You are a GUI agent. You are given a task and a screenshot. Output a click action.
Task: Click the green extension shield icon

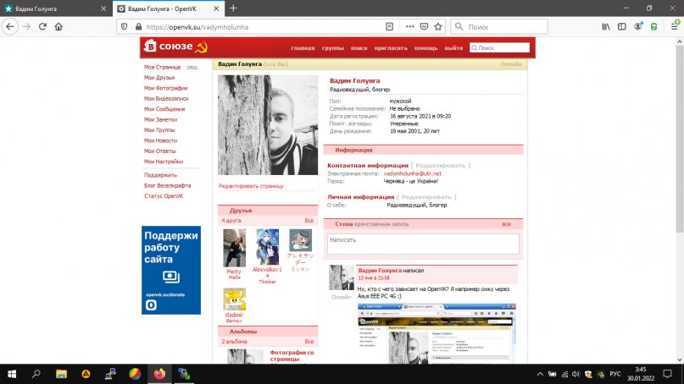(x=653, y=26)
